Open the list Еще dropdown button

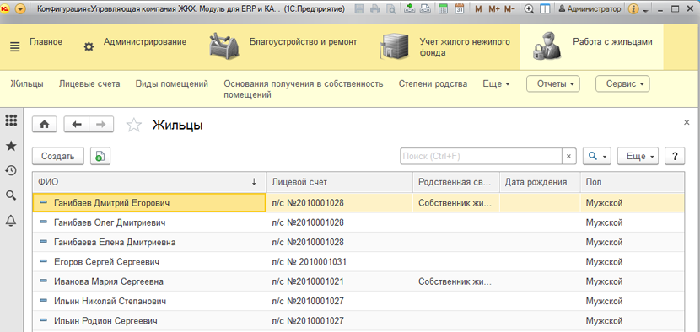[638, 156]
